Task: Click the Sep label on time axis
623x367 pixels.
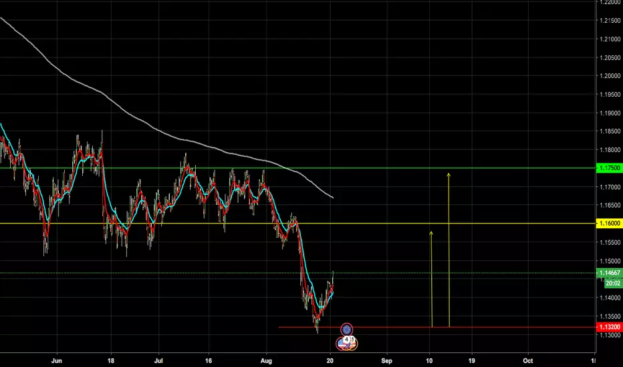Action: click(x=386, y=360)
